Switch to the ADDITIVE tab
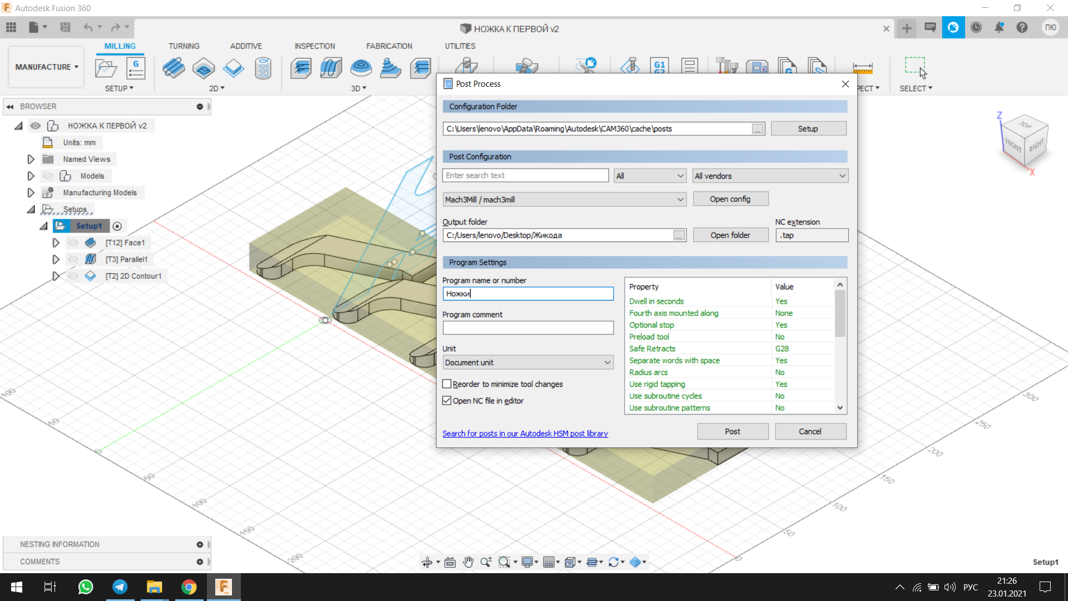Image resolution: width=1068 pixels, height=601 pixels. [246, 46]
